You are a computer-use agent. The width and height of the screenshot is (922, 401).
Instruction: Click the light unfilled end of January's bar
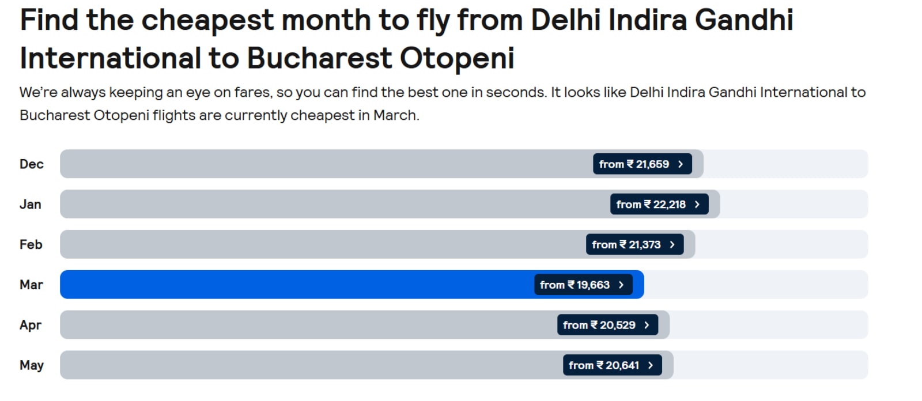click(x=794, y=205)
